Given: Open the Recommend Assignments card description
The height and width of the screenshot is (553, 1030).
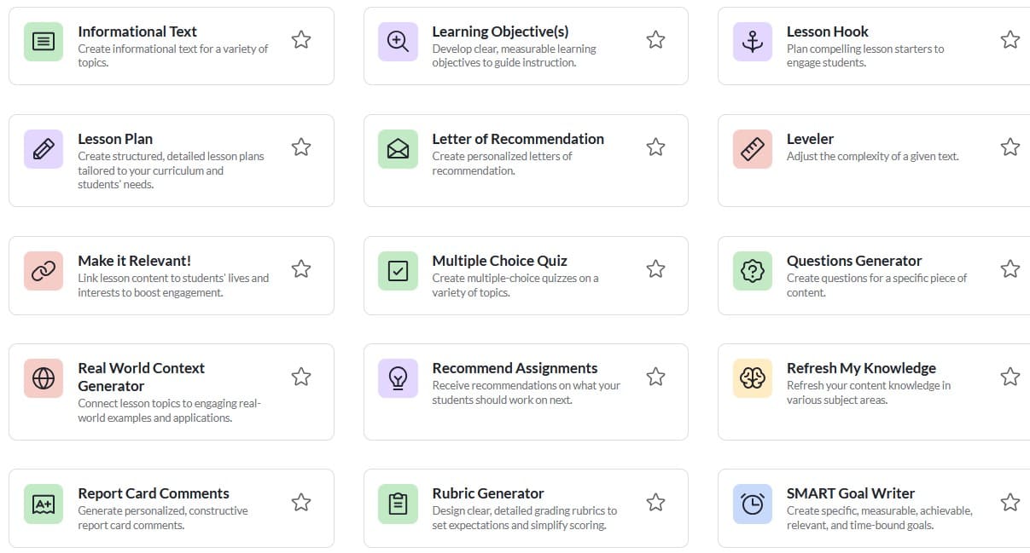Looking at the screenshot, I should [526, 393].
